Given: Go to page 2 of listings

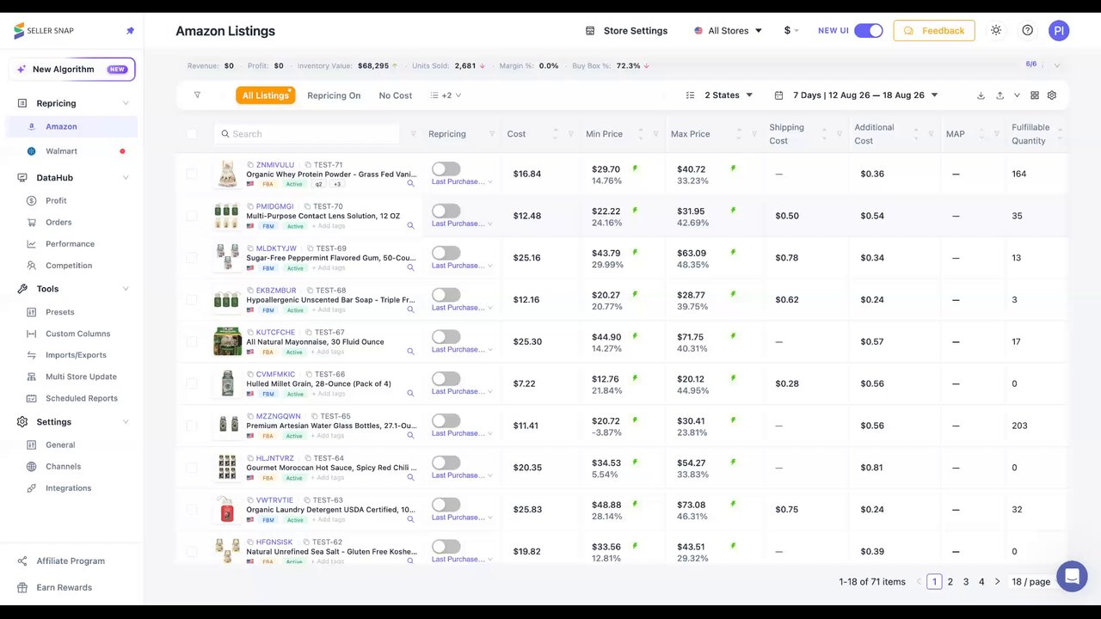Looking at the screenshot, I should coord(950,582).
